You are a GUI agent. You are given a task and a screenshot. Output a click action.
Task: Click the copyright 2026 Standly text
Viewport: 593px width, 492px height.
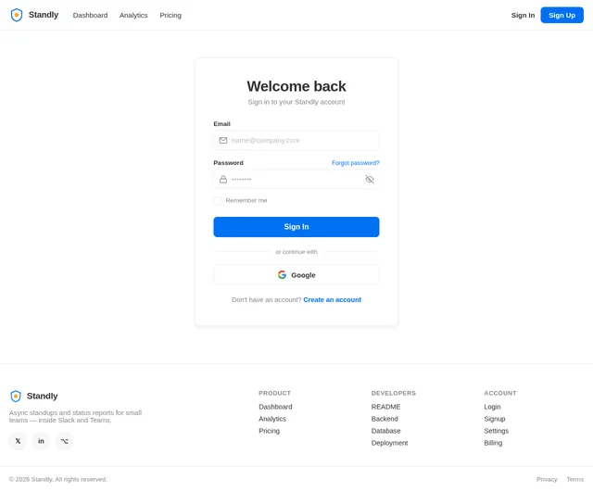pyautogui.click(x=57, y=480)
